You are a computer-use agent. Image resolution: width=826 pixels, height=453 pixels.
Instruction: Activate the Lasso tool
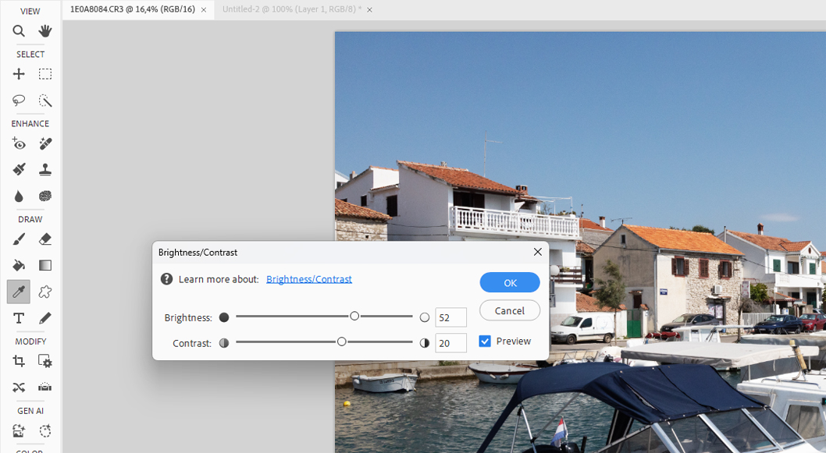tap(19, 101)
